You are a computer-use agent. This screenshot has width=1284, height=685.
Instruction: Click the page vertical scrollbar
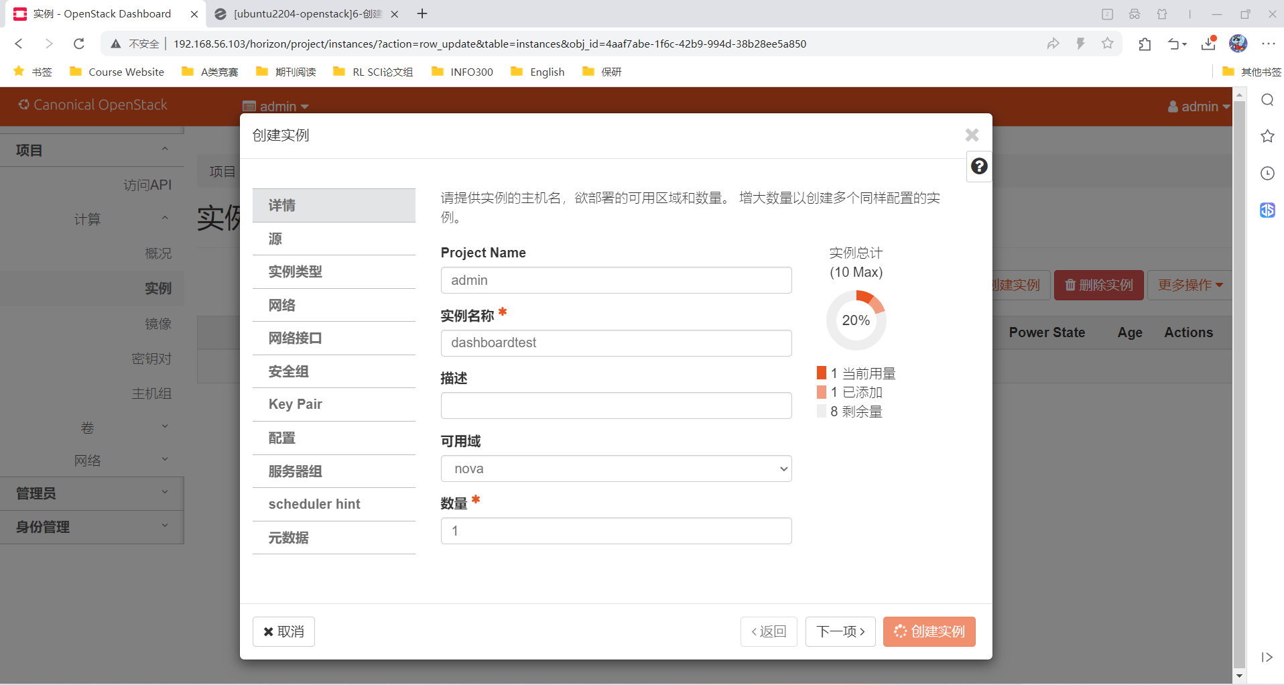click(x=1239, y=385)
